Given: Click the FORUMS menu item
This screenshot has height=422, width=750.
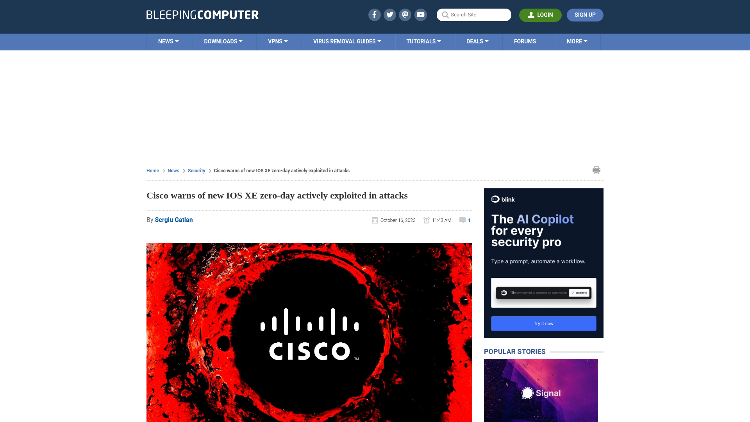Looking at the screenshot, I should 525,41.
